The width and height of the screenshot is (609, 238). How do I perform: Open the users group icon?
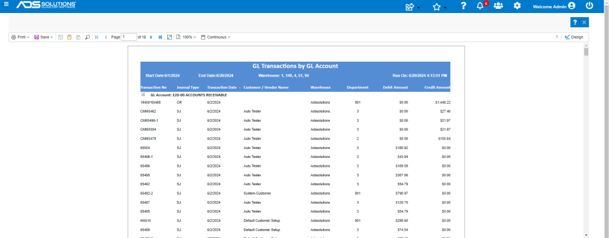click(498, 6)
